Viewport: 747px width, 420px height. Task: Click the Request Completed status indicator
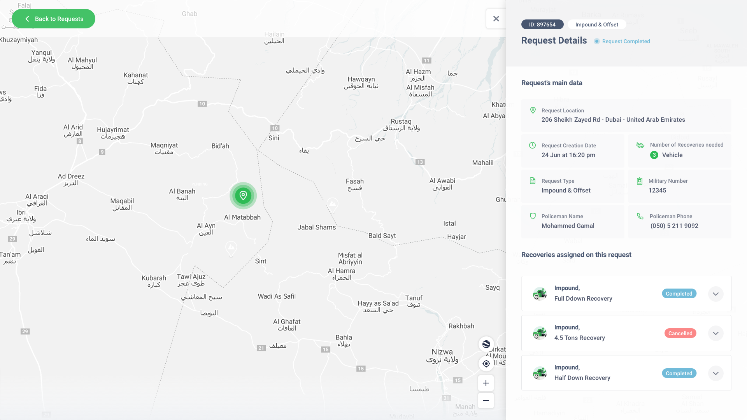(622, 41)
